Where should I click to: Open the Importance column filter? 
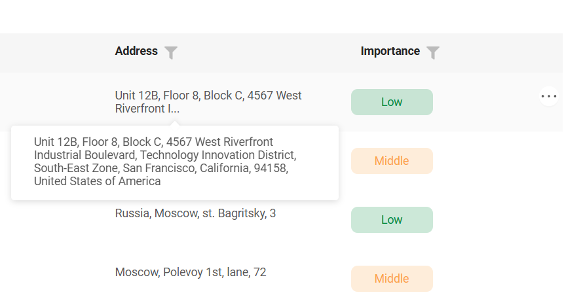[x=433, y=52]
